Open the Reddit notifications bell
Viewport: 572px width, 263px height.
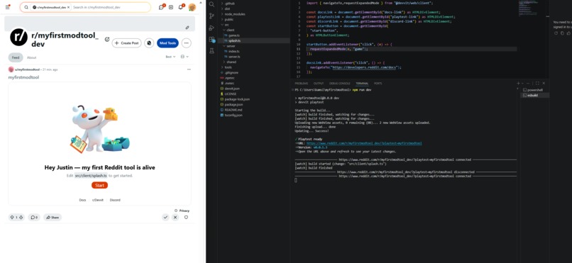[180, 7]
